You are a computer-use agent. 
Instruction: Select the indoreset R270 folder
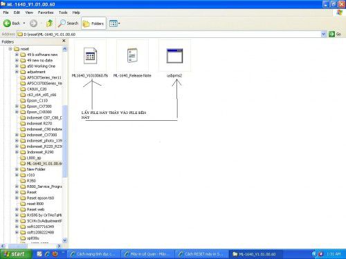point(39,124)
